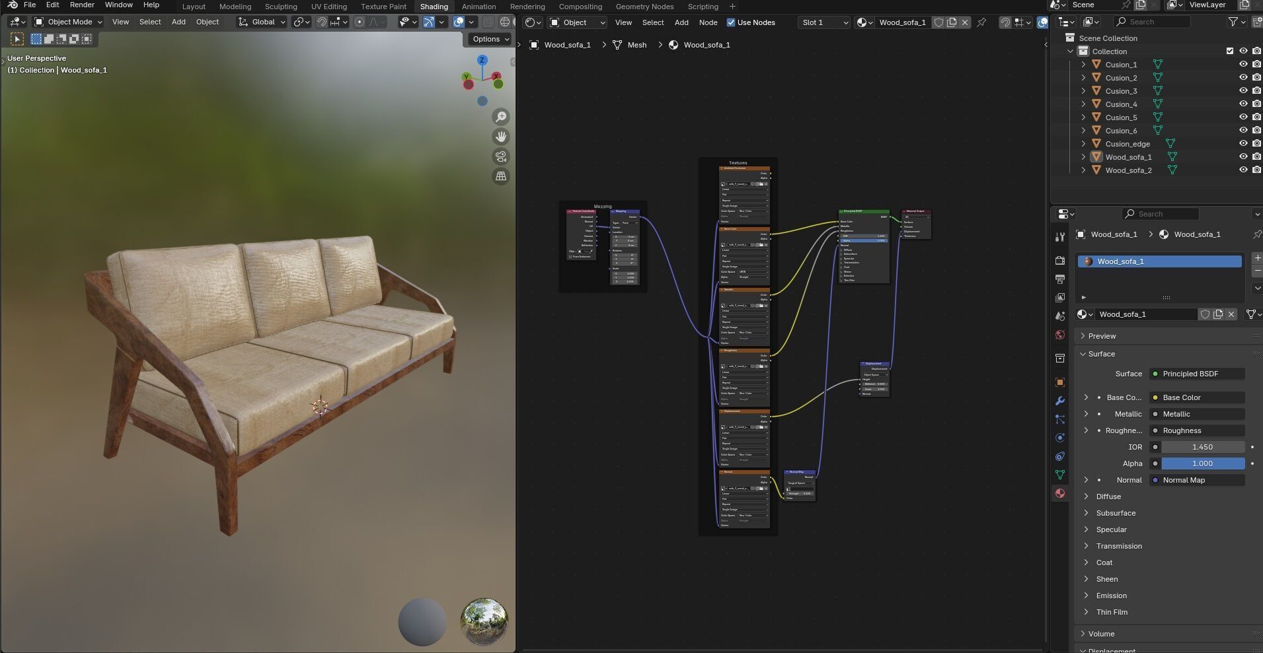Open the Render menu
Image resolution: width=1263 pixels, height=653 pixels.
82,5
